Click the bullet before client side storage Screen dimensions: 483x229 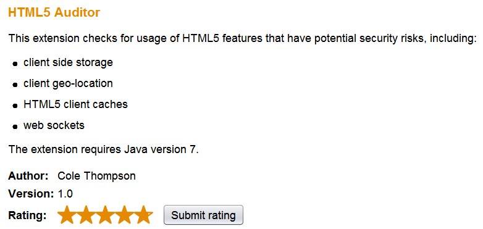(x=15, y=64)
